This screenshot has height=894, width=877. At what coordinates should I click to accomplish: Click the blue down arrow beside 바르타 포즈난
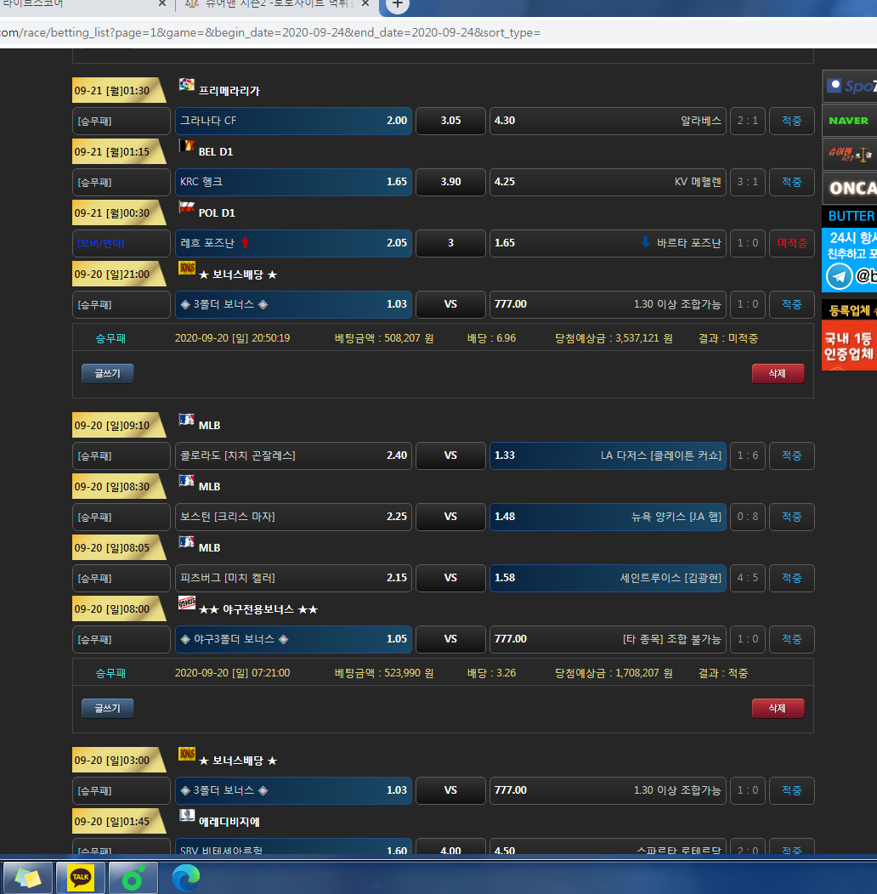(x=646, y=243)
